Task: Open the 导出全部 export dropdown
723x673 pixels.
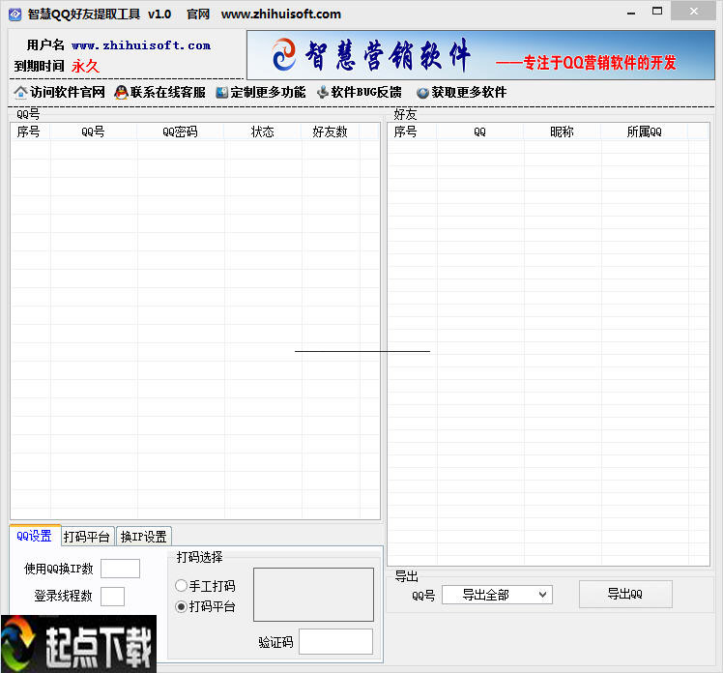Action: tap(497, 595)
